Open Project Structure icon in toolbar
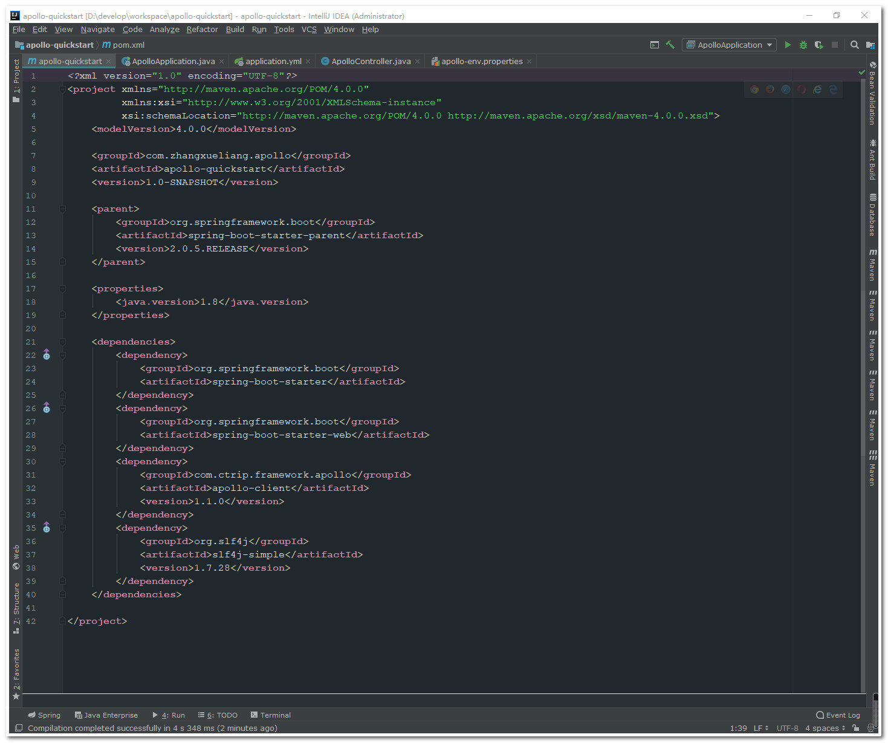The height and width of the screenshot is (743, 888). 870,45
